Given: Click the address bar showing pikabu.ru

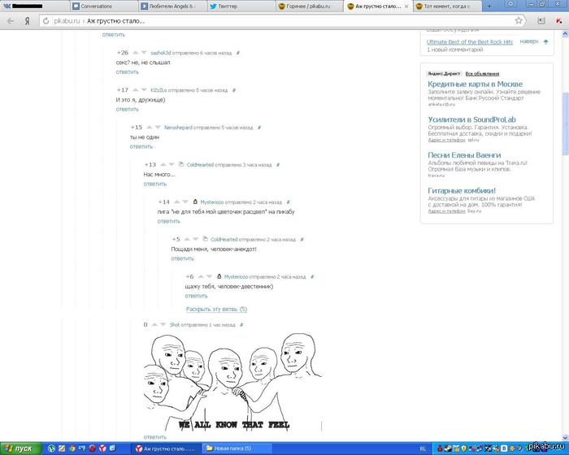Looking at the screenshot, I should tap(281, 21).
